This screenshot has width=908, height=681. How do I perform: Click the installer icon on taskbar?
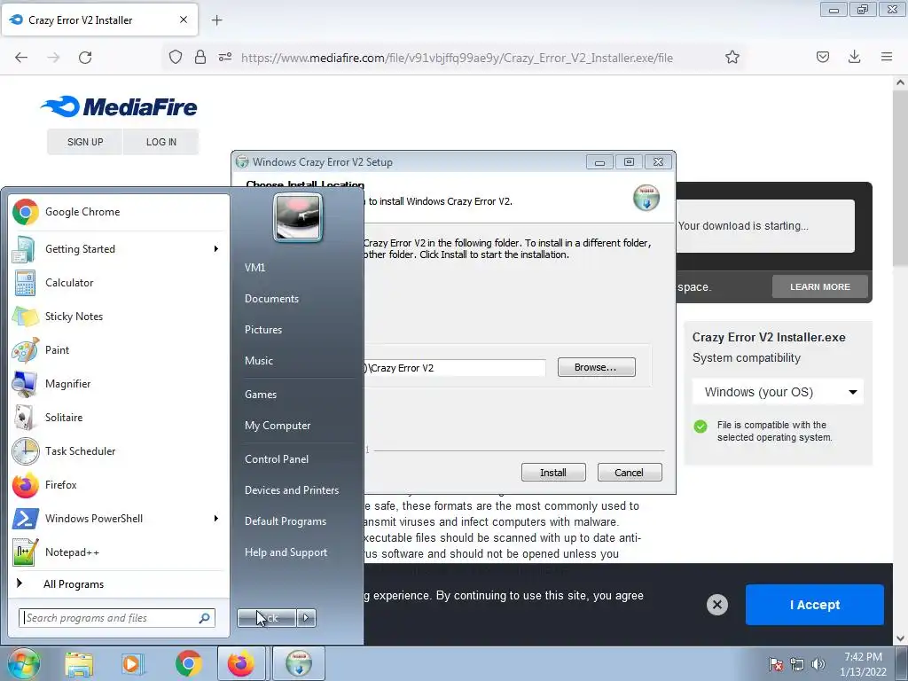click(299, 663)
